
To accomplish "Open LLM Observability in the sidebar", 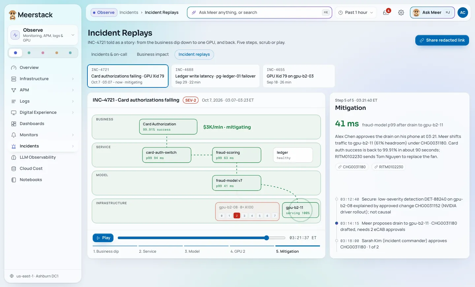I will click(x=43, y=157).
